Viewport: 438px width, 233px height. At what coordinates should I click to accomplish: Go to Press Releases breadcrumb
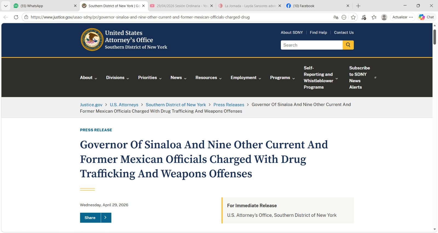tap(229, 105)
